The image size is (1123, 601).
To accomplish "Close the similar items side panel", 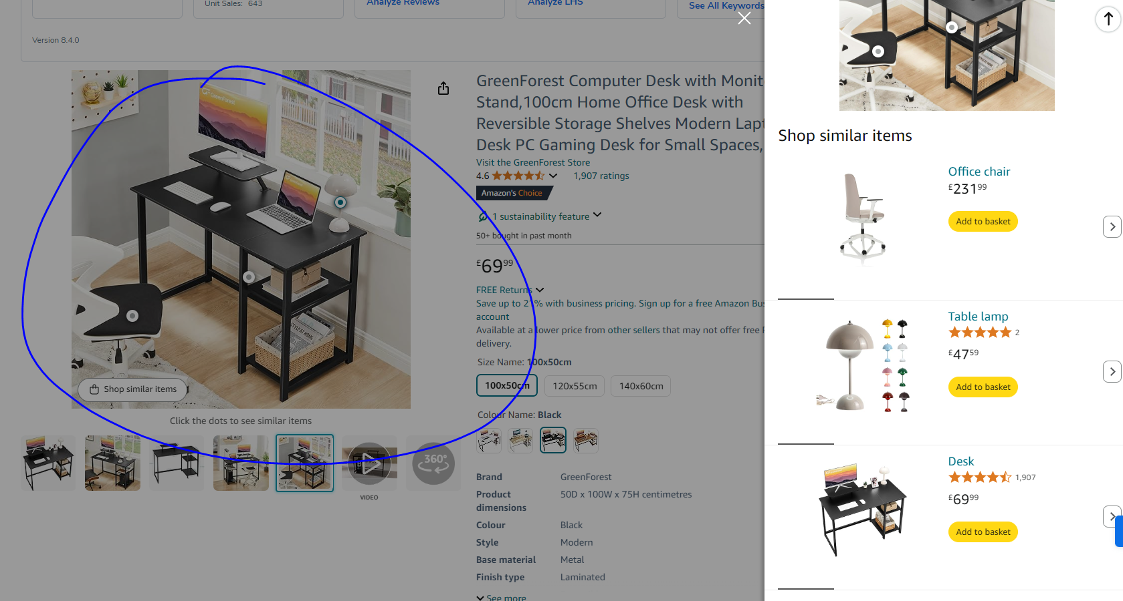I will click(744, 19).
